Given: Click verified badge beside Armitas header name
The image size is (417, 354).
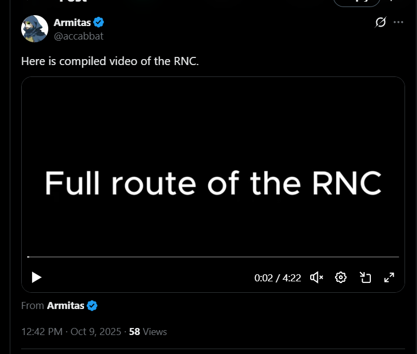Looking at the screenshot, I should (x=99, y=22).
